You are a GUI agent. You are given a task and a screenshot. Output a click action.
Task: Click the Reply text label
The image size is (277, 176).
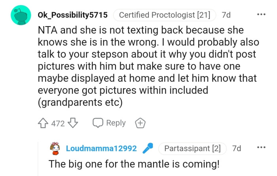[116, 123]
